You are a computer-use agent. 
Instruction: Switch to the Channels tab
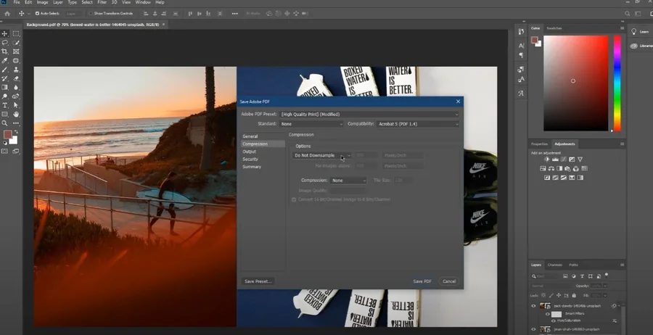555,265
